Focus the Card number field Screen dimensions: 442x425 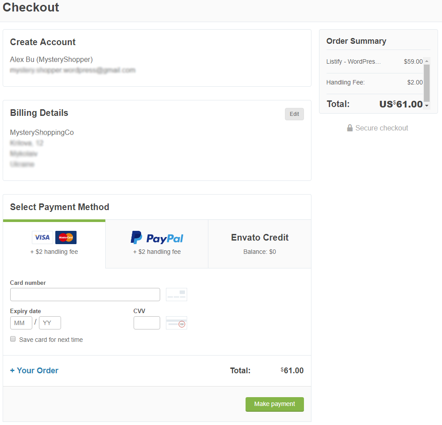click(85, 295)
